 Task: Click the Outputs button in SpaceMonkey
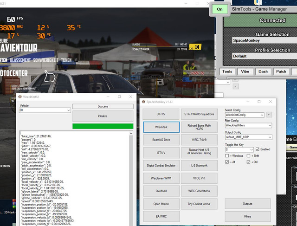[247, 204]
